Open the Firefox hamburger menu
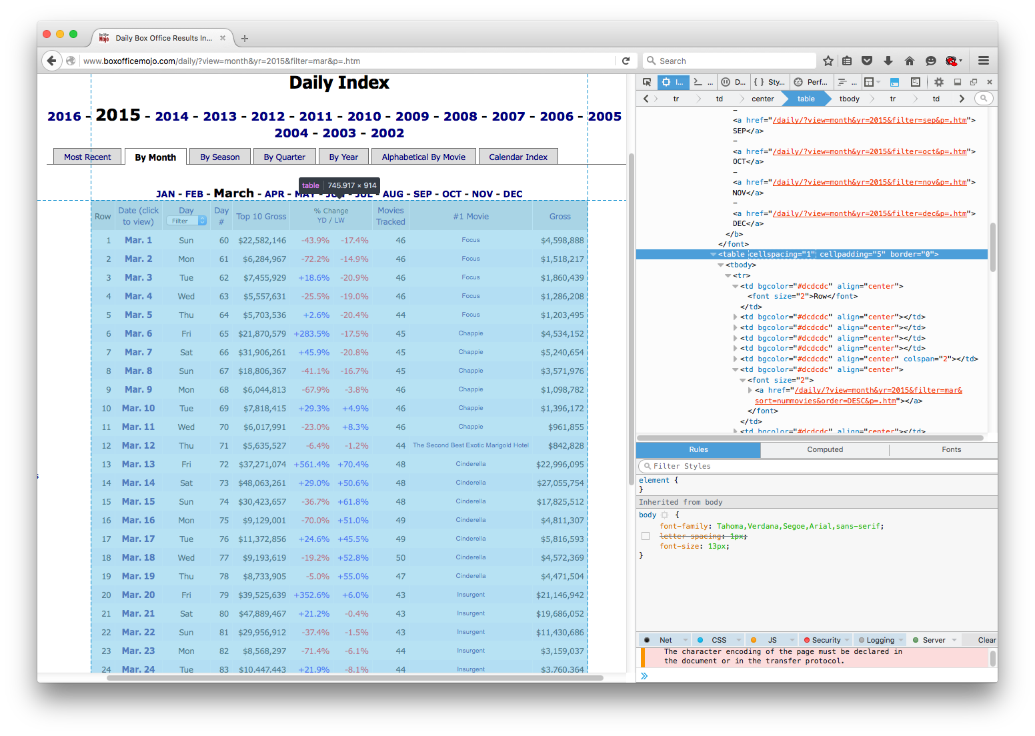This screenshot has width=1035, height=736. click(984, 61)
